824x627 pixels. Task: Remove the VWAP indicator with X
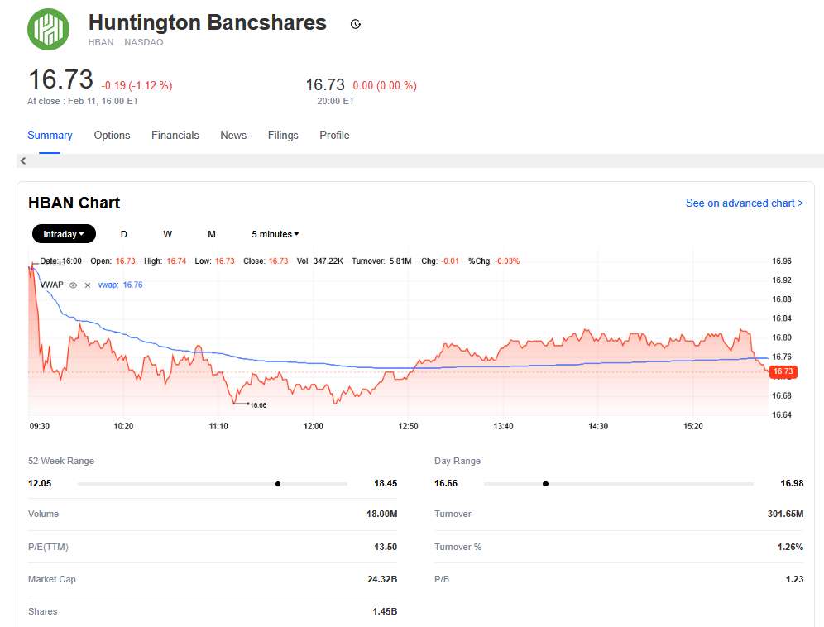coord(88,285)
